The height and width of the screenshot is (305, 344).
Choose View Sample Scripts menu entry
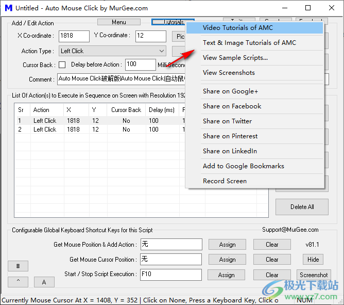(x=254, y=58)
